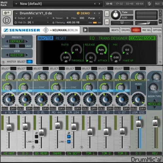Toggle phase invert on SN BOTT channel
Image resolution: width=163 pixels, height=163 pixels.
click(69, 137)
